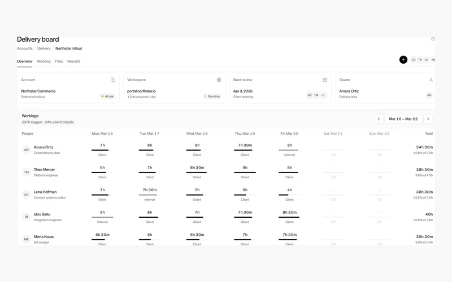Switch to the Overview tab
The height and width of the screenshot is (282, 452).
click(x=24, y=61)
